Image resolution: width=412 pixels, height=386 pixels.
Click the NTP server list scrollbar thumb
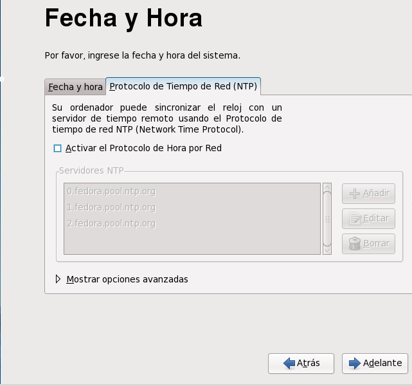327,219
